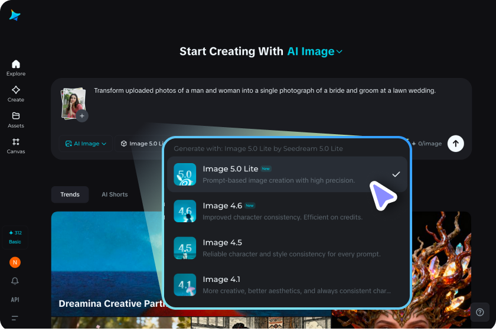The image size is (496, 331).
Task: Open the API link in sidebar
Action: 15,300
